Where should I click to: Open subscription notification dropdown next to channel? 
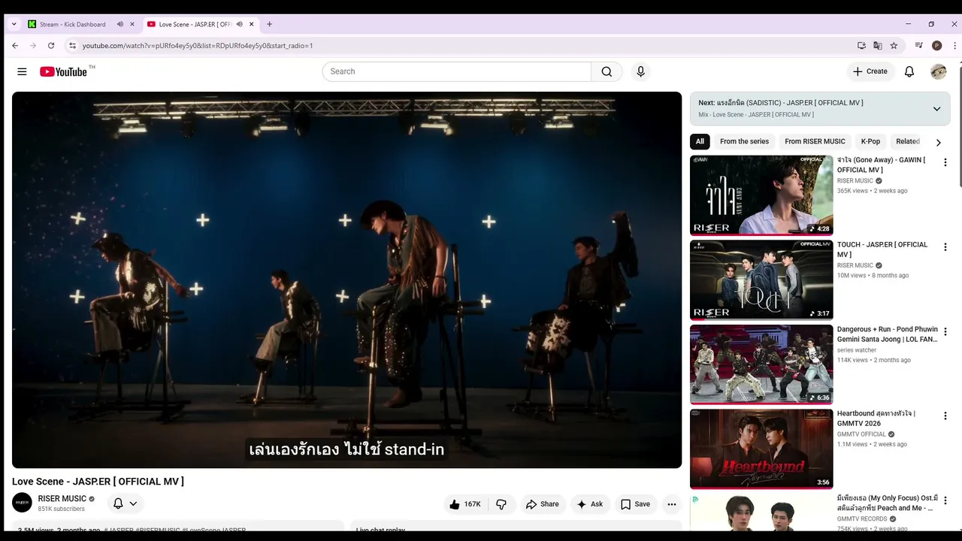126,504
